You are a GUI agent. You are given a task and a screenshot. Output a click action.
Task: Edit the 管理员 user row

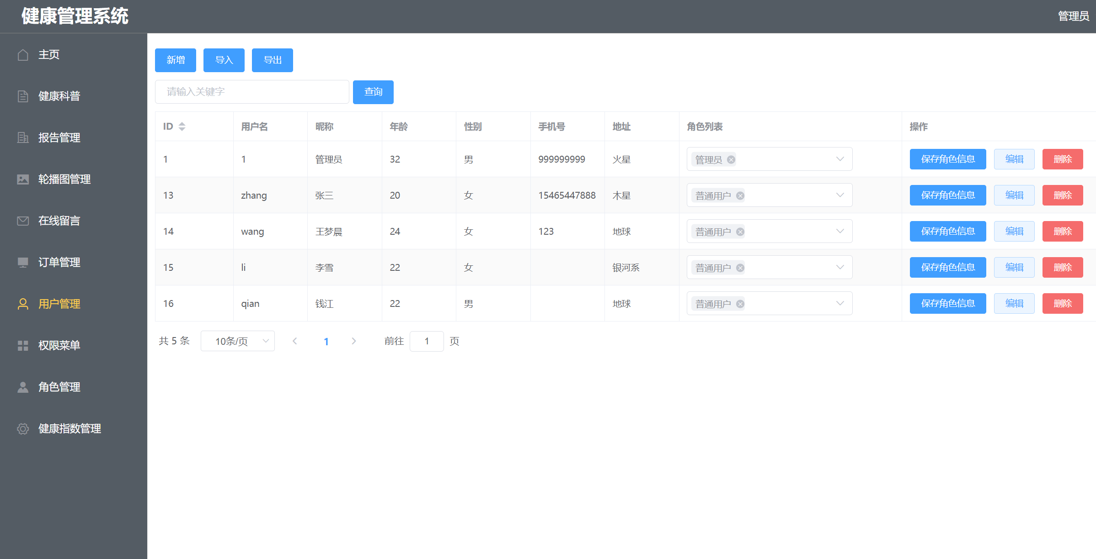click(x=1014, y=159)
